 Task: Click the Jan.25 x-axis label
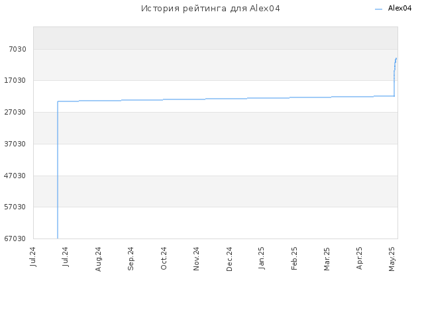coord(262,258)
